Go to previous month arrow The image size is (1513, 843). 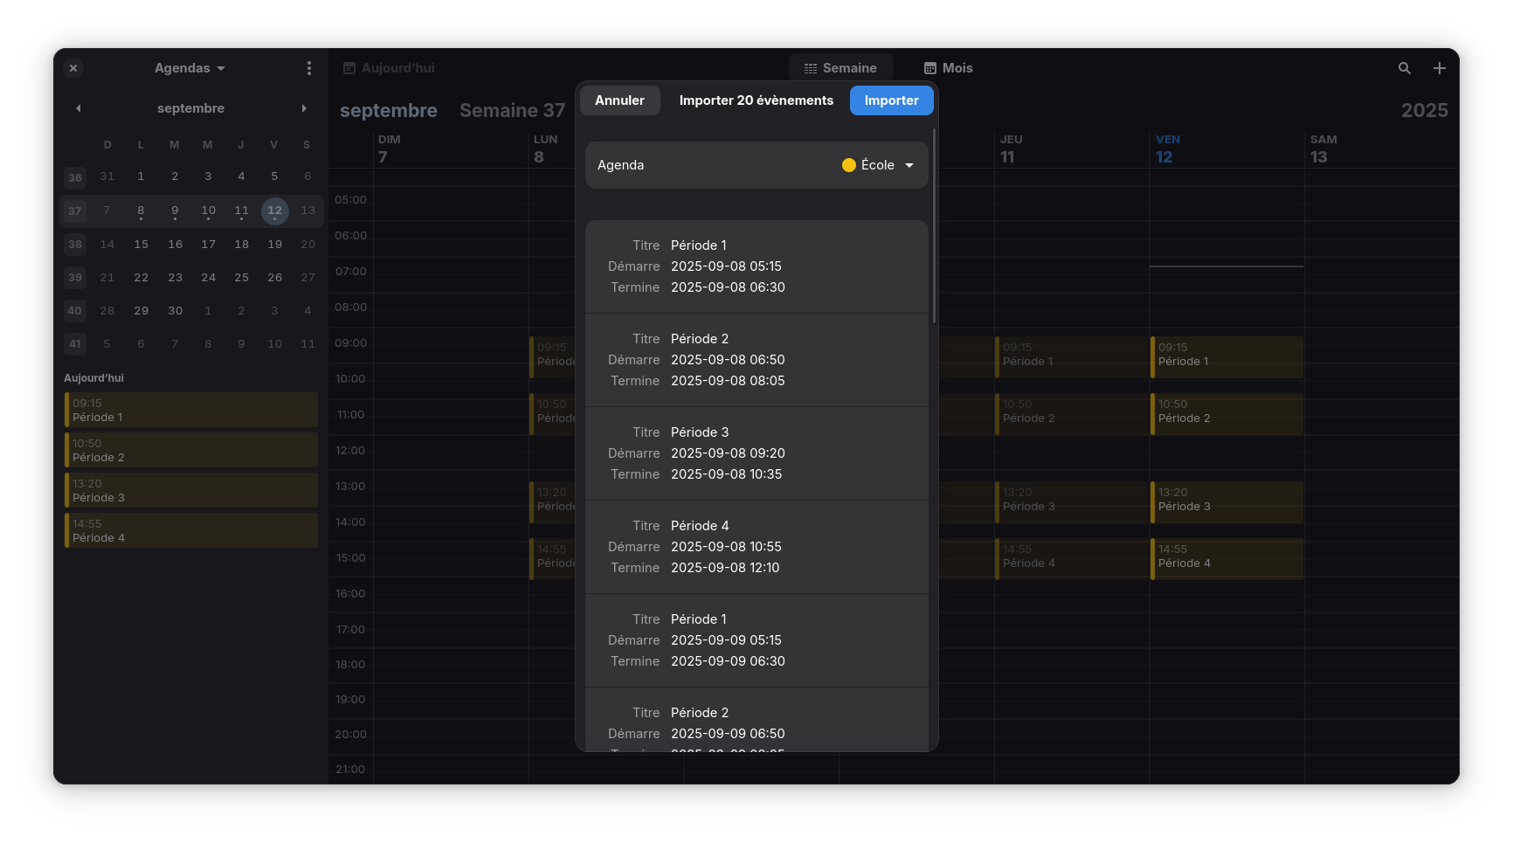click(79, 108)
